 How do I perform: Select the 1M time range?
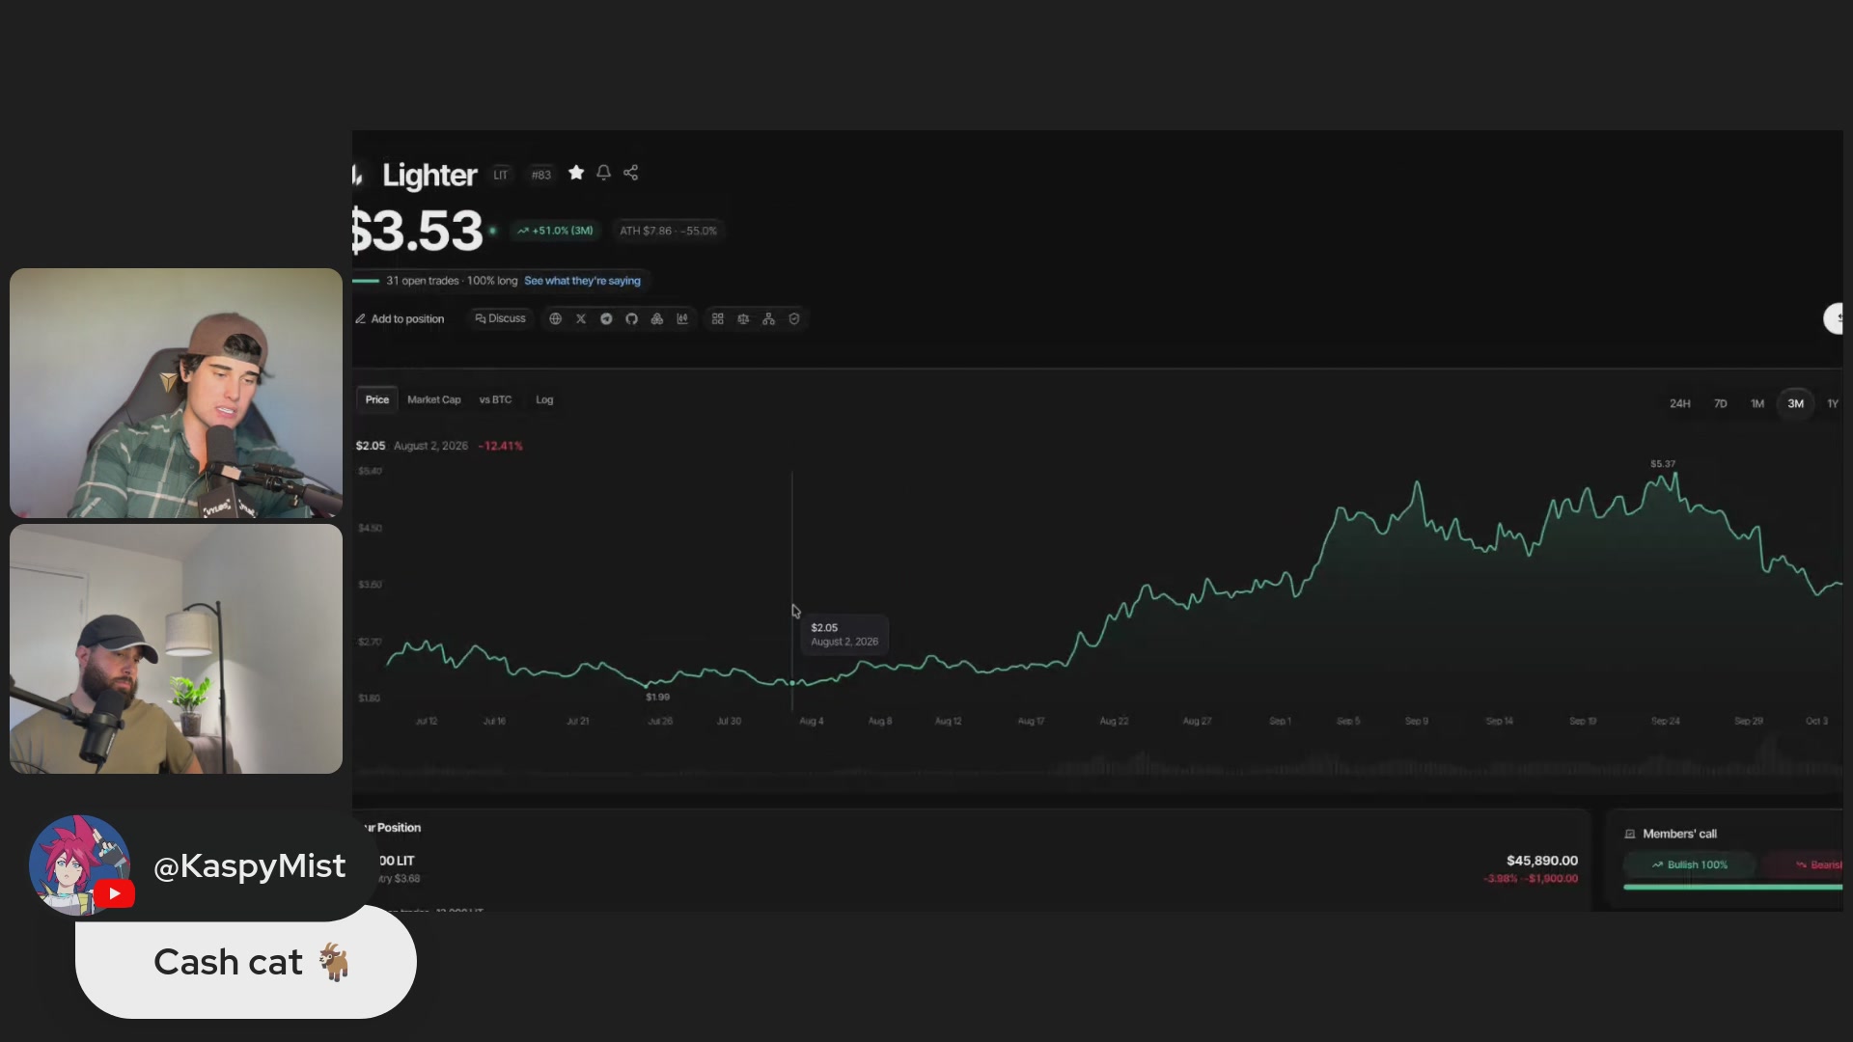1757,403
